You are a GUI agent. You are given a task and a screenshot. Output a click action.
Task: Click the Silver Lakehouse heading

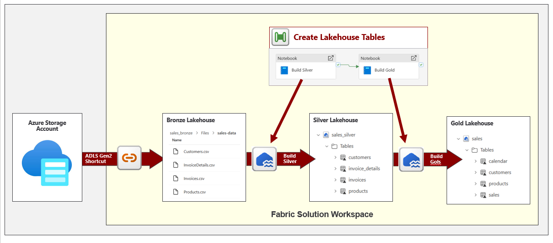coord(336,120)
